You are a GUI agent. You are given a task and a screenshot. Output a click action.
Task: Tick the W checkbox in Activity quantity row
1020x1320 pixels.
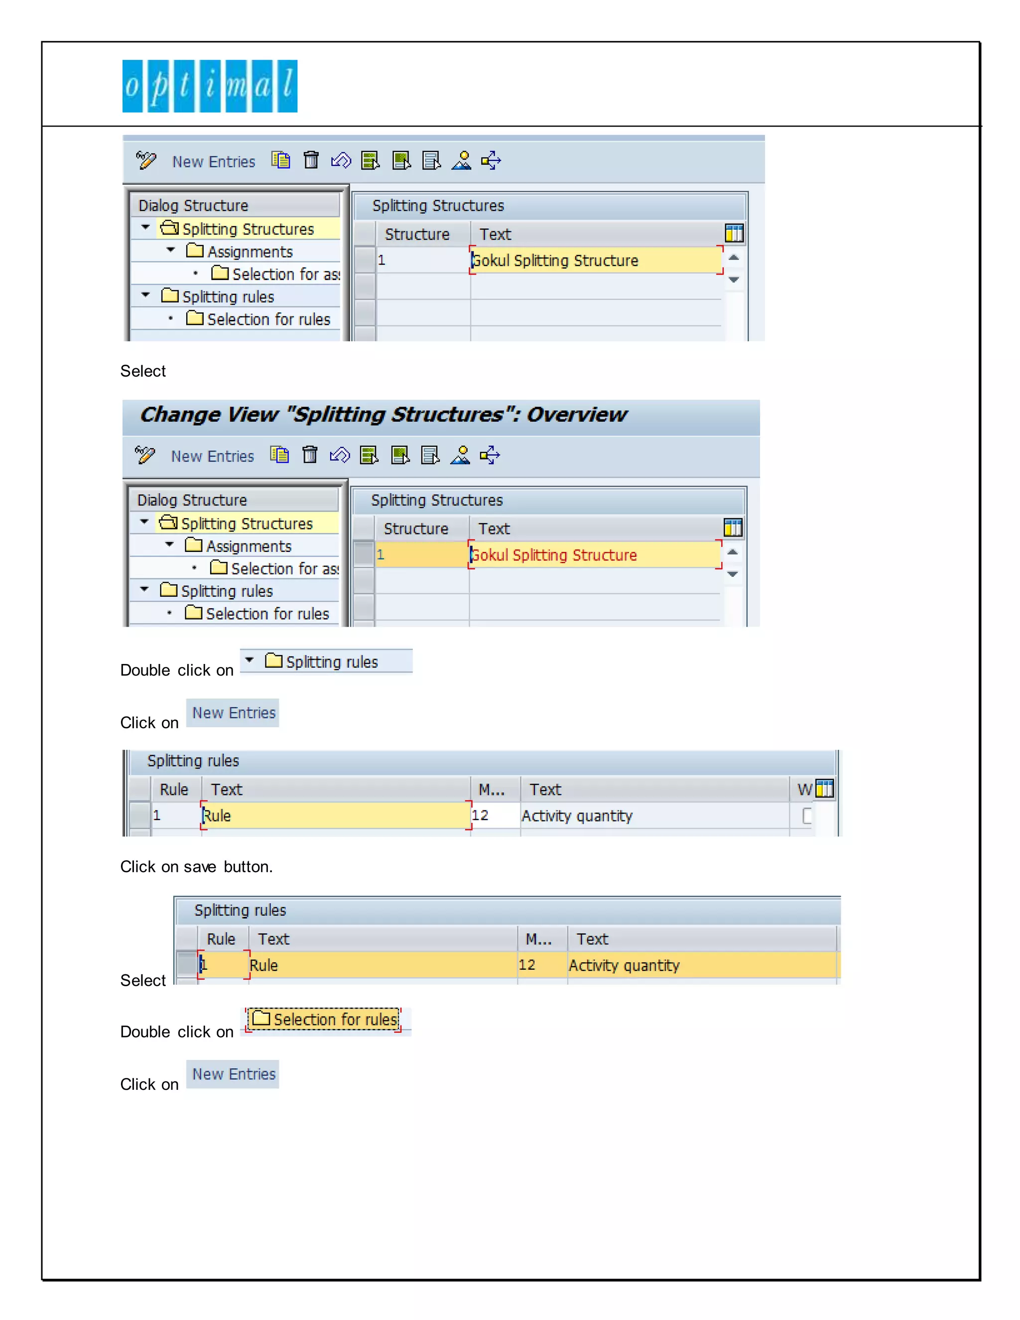pos(807,815)
